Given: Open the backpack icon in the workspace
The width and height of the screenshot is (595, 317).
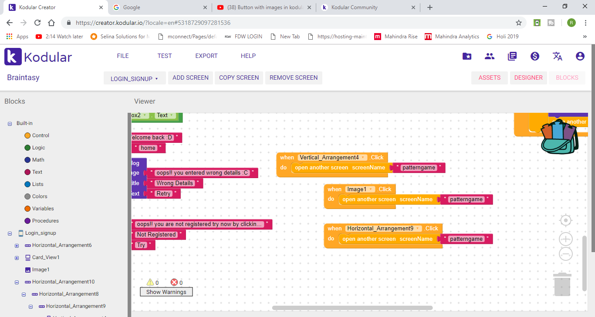Looking at the screenshot, I should (x=559, y=136).
